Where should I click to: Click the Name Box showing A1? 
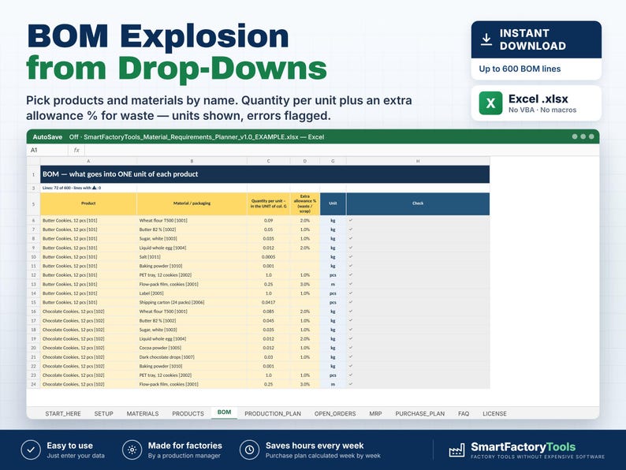click(x=47, y=150)
